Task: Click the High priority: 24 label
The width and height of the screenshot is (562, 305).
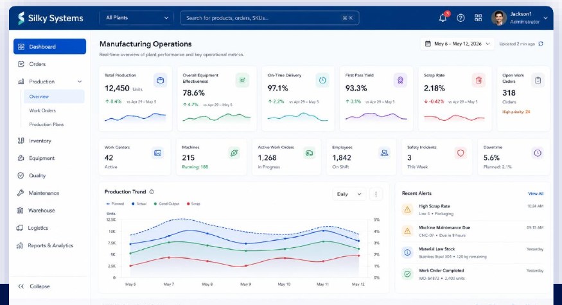Action: pyautogui.click(x=516, y=112)
